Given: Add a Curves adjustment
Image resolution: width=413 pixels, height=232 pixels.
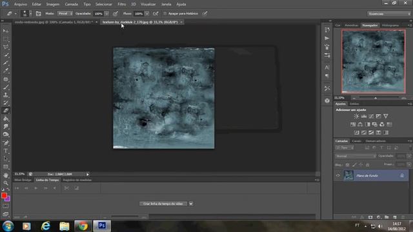Looking at the screenshot, I should click(x=371, y=116).
